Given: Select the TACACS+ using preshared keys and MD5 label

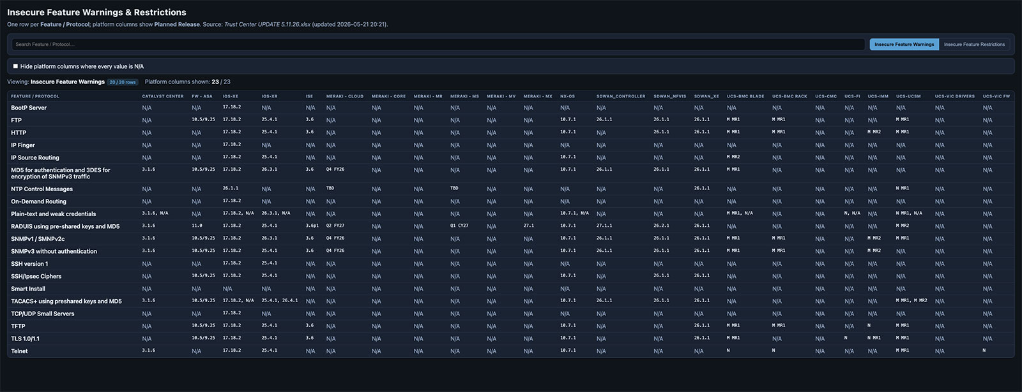Looking at the screenshot, I should point(66,301).
